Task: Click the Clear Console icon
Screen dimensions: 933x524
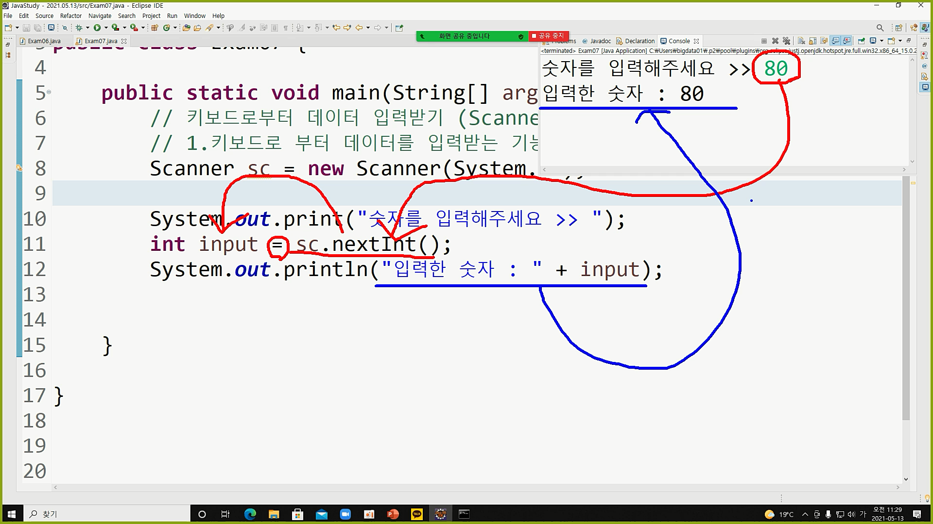Action: (801, 41)
